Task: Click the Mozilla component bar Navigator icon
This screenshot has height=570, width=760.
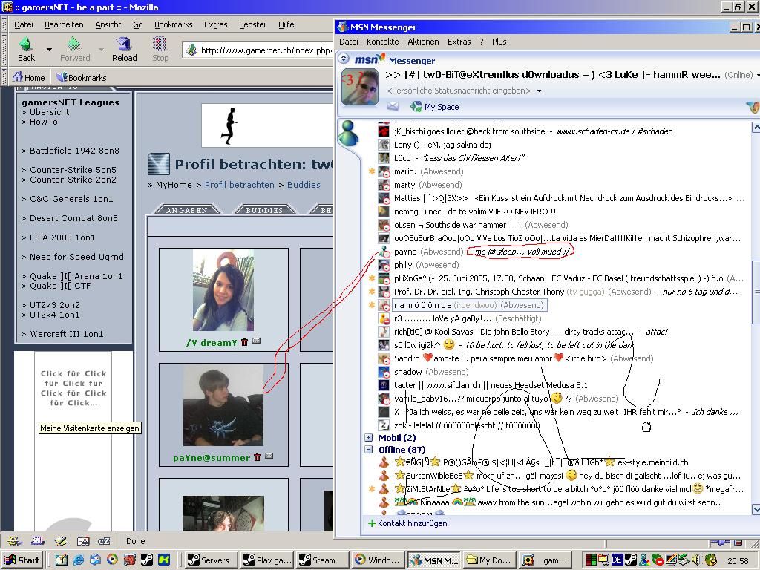Action: [x=14, y=541]
